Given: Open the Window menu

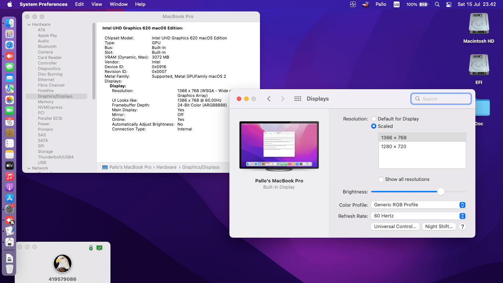Looking at the screenshot, I should [119, 4].
